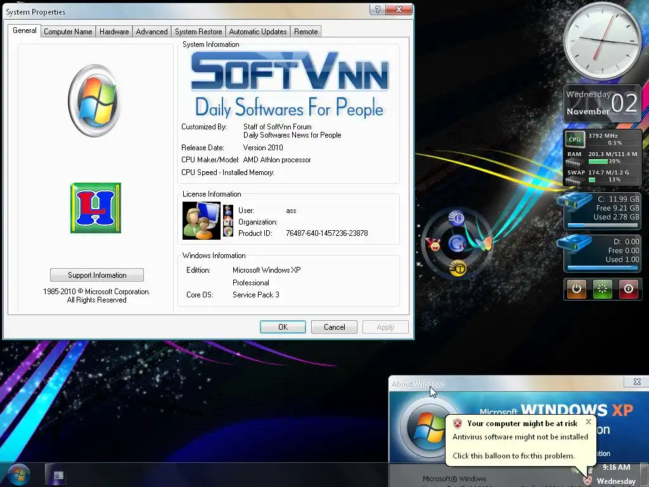Click the CPU chip icon in system monitor
This screenshot has height=487, width=649.
coord(574,139)
